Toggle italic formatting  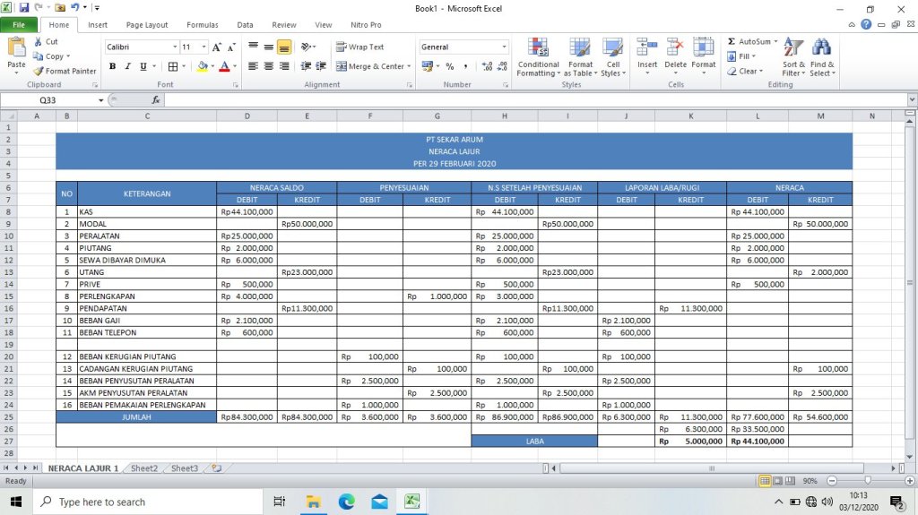128,66
